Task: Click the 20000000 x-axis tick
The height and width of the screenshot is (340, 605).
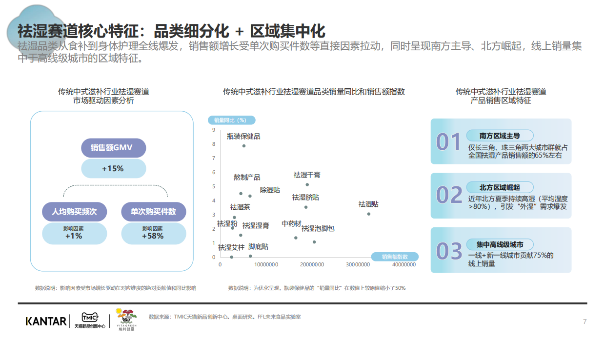Action: (x=312, y=264)
